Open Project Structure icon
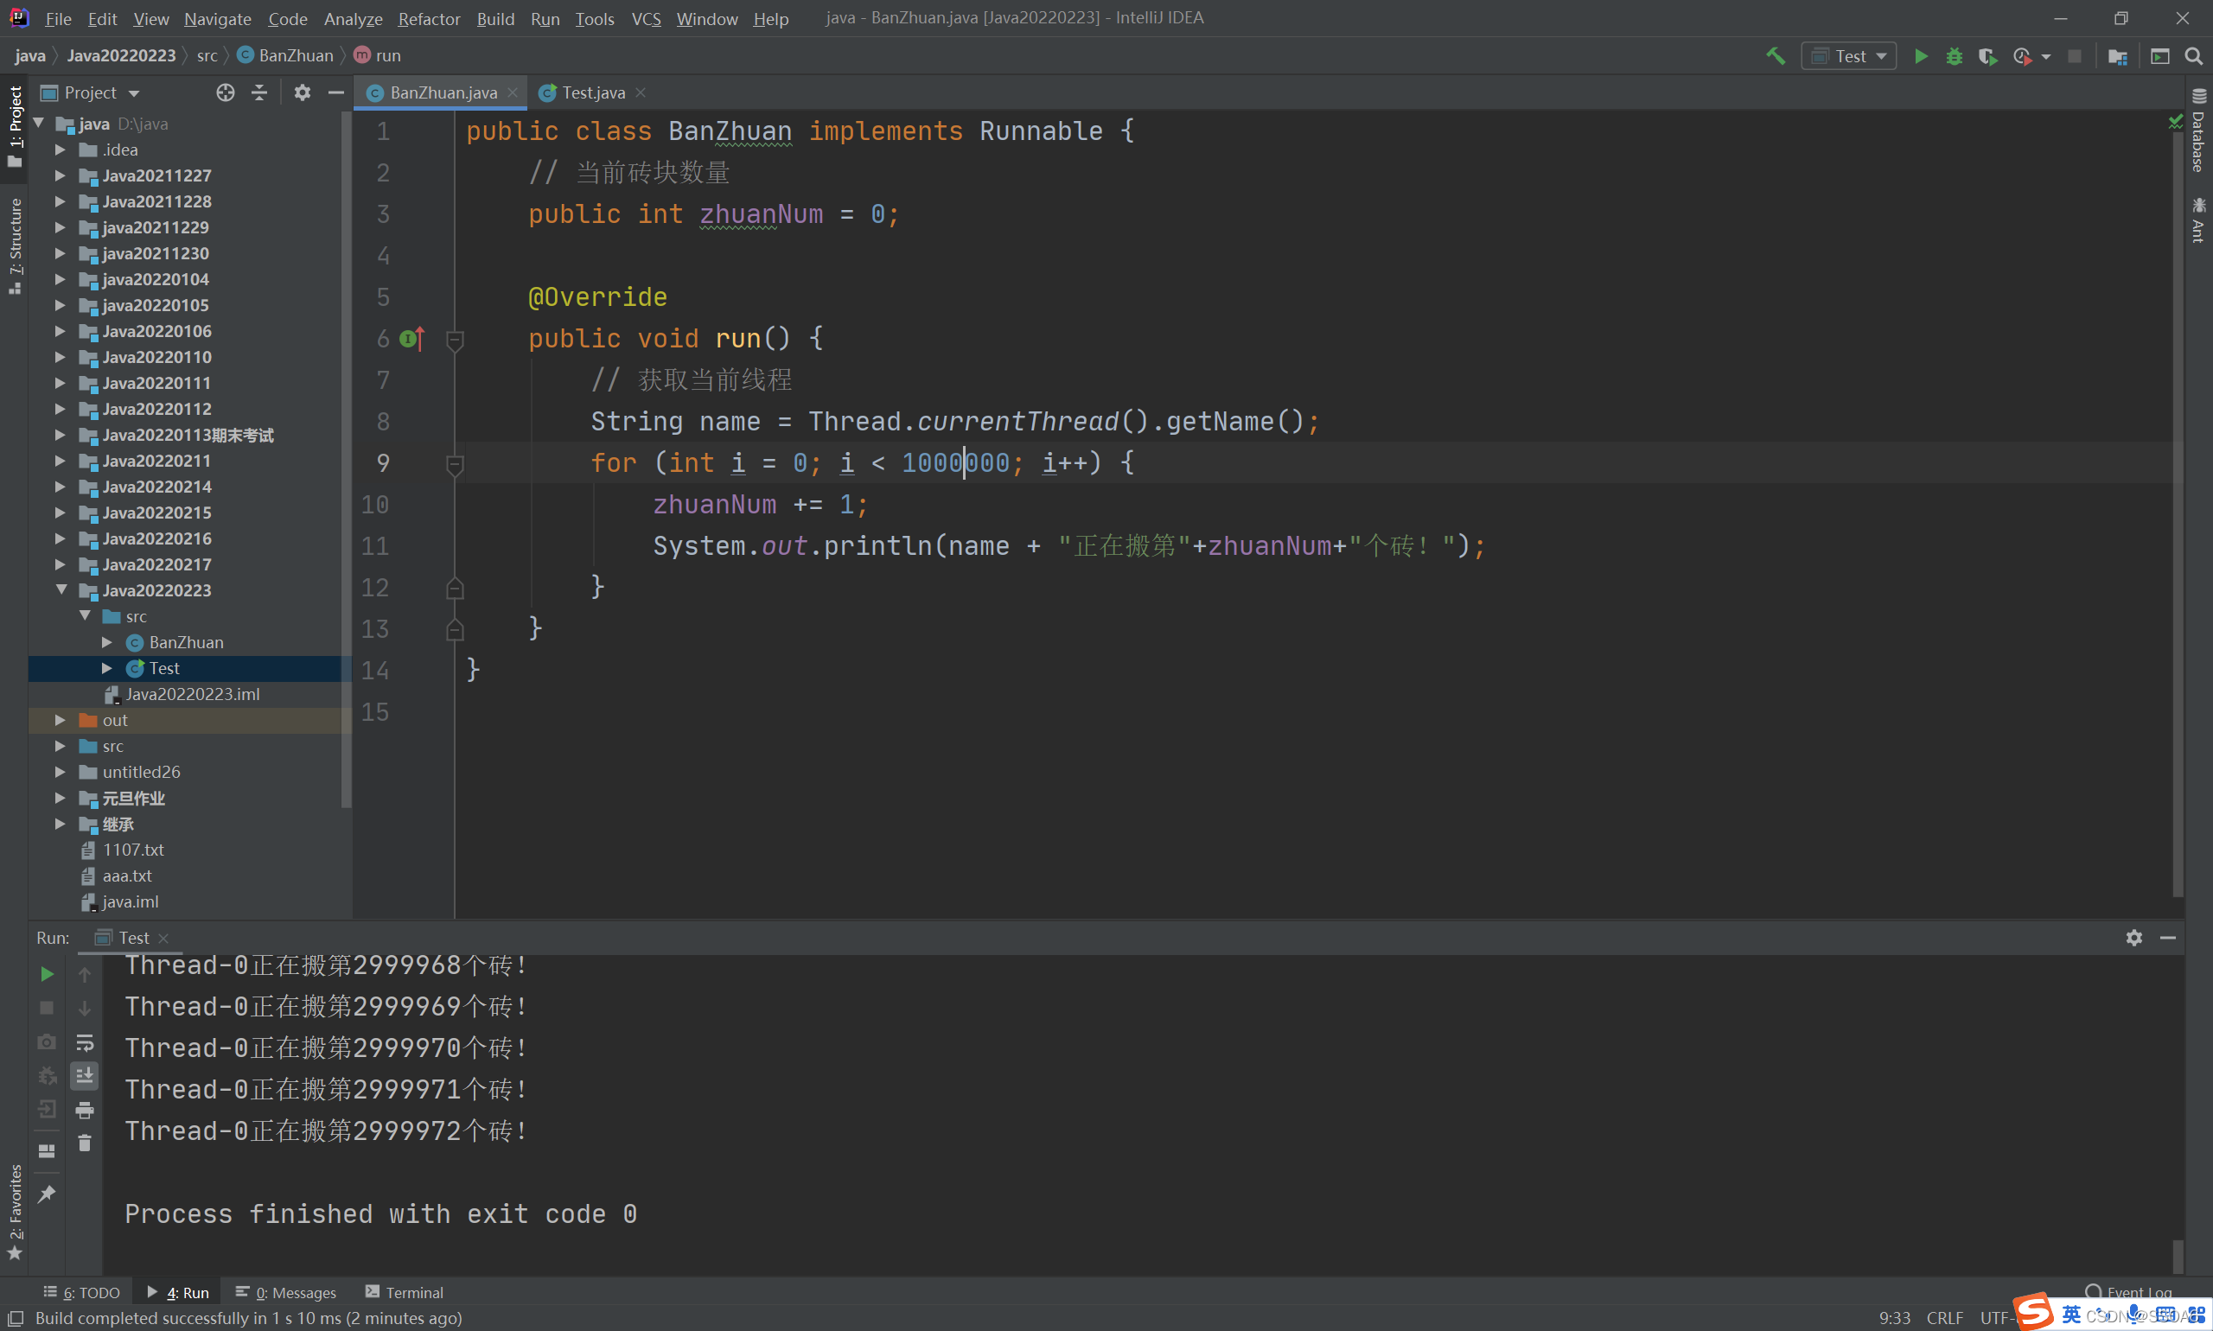The height and width of the screenshot is (1331, 2213). pos(2117,55)
